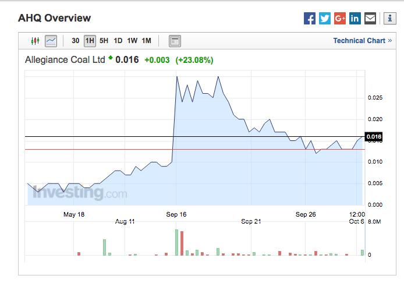Viewport: 404px width, 290px height.
Task: Click the 0.010 axis label
Action: (375, 162)
